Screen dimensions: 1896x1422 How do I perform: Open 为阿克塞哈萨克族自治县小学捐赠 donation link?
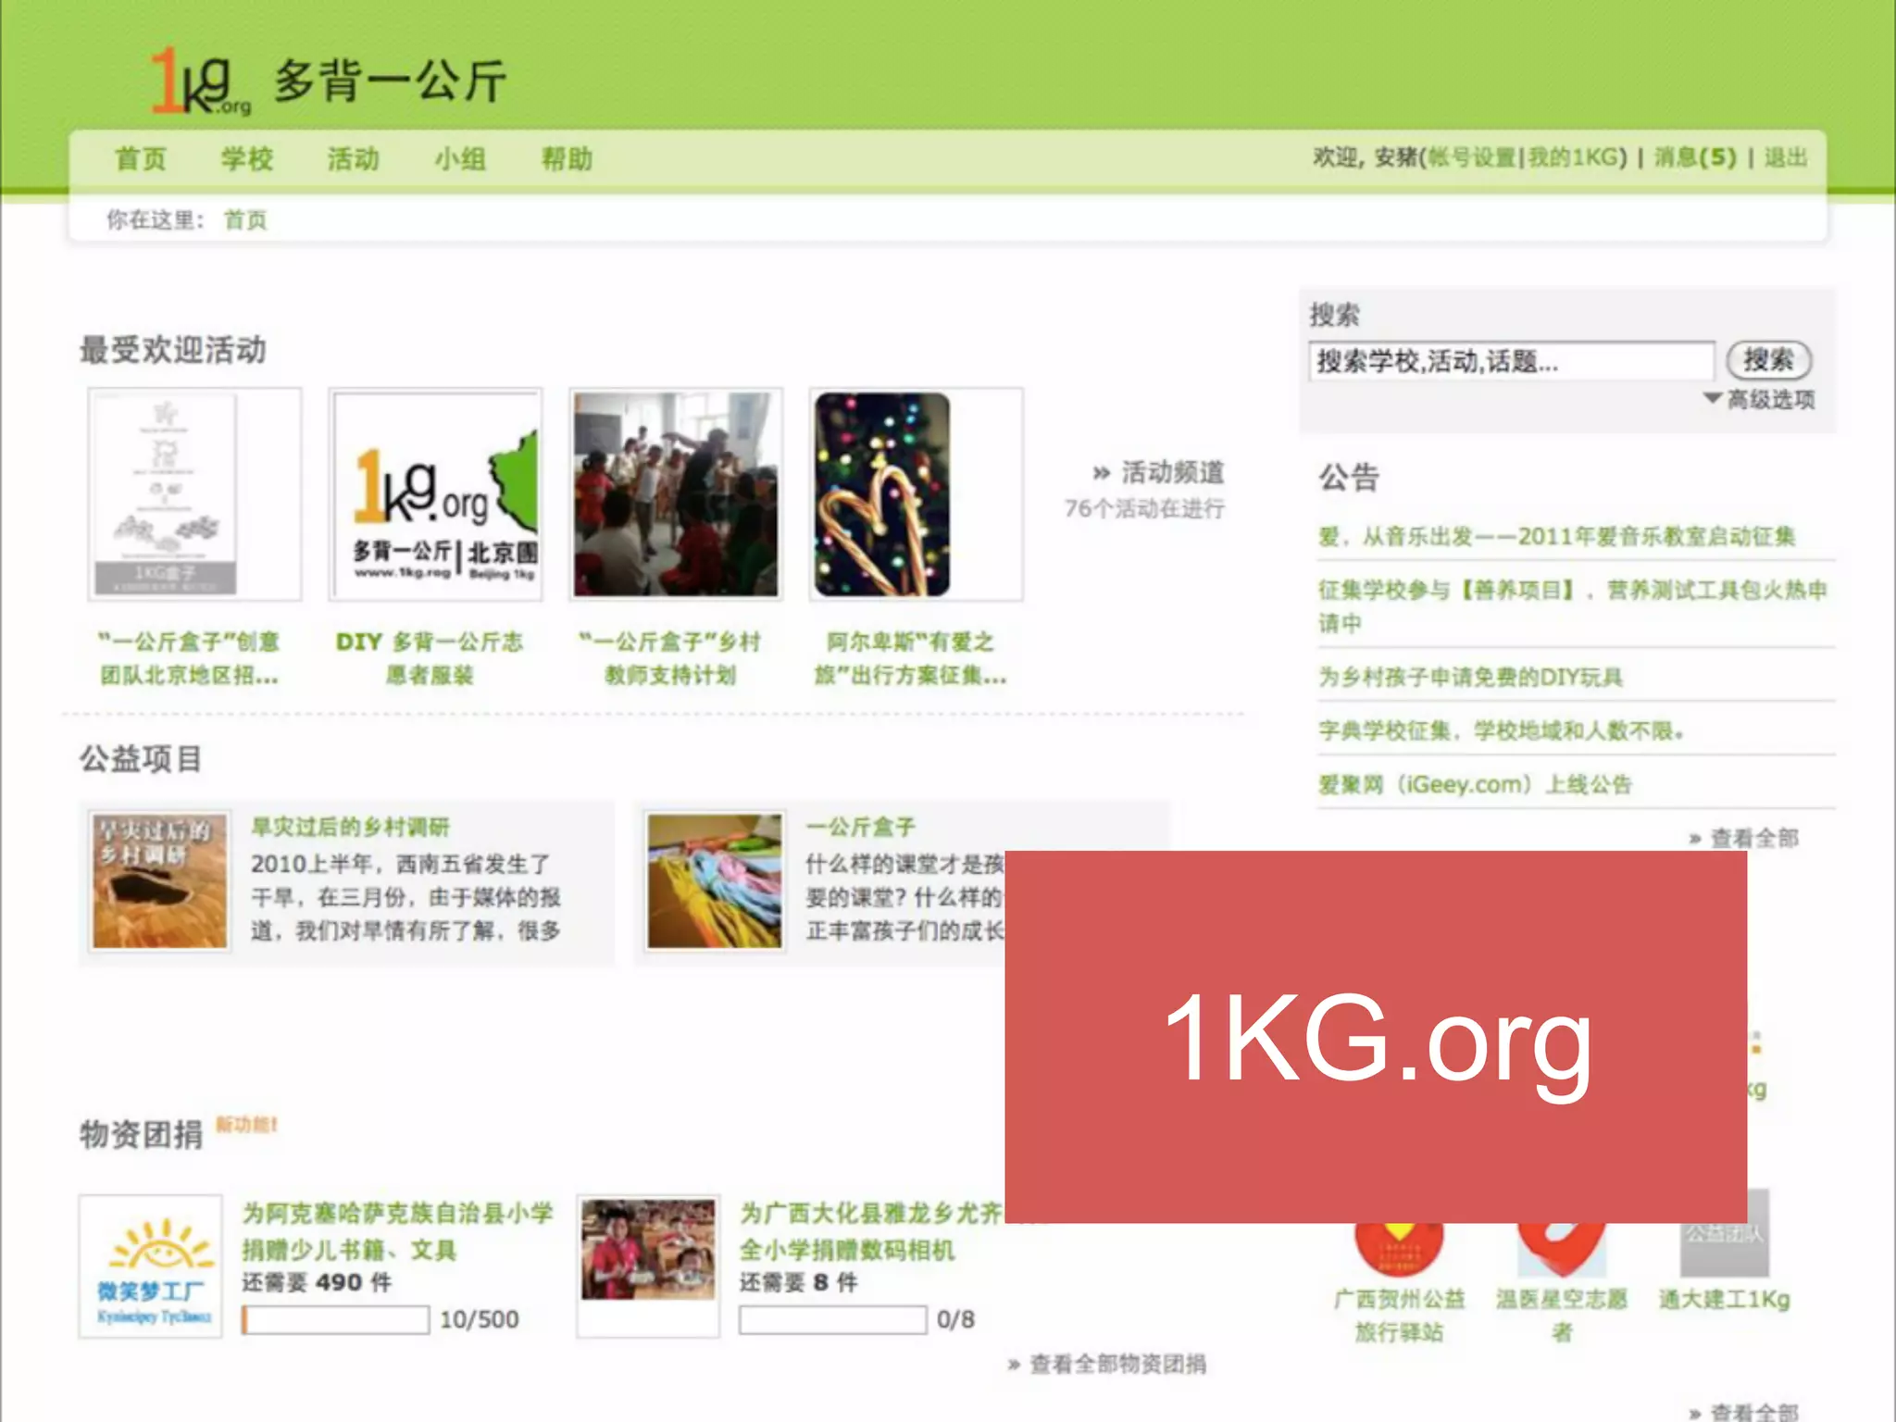pyautogui.click(x=398, y=1231)
